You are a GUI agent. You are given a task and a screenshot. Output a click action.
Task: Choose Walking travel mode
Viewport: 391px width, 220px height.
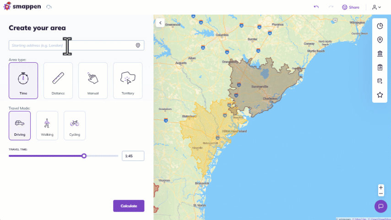tap(47, 126)
